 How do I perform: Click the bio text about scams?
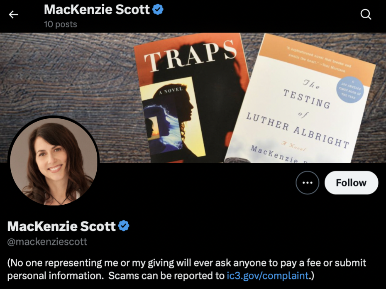click(x=187, y=269)
